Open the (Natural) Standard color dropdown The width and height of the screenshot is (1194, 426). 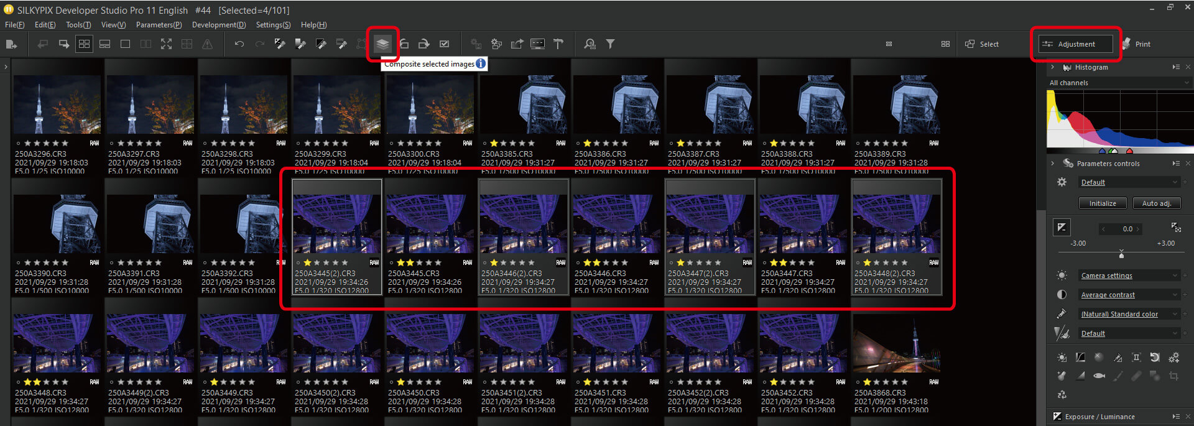[x=1129, y=314]
